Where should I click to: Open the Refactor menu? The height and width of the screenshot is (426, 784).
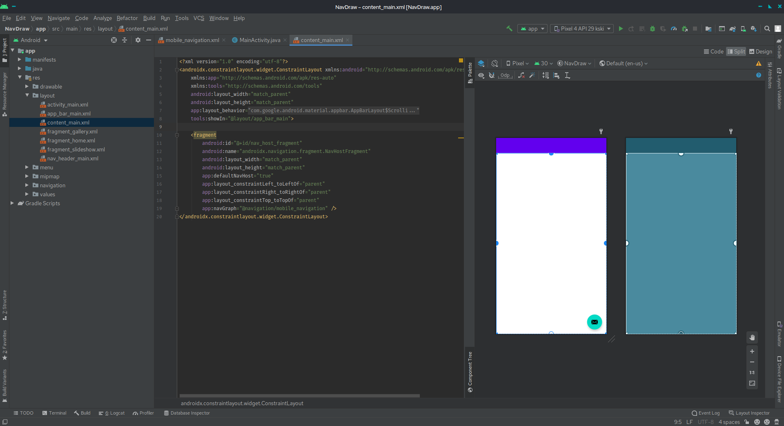(x=127, y=18)
